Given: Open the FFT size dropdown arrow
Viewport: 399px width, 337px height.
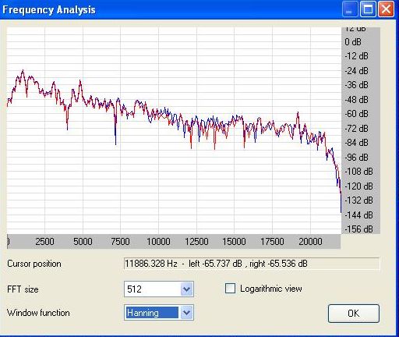Looking at the screenshot, I should point(186,289).
